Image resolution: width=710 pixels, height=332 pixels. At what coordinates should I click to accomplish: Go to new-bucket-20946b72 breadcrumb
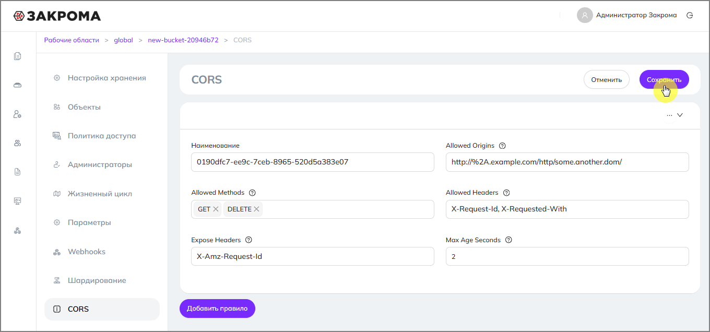click(183, 40)
